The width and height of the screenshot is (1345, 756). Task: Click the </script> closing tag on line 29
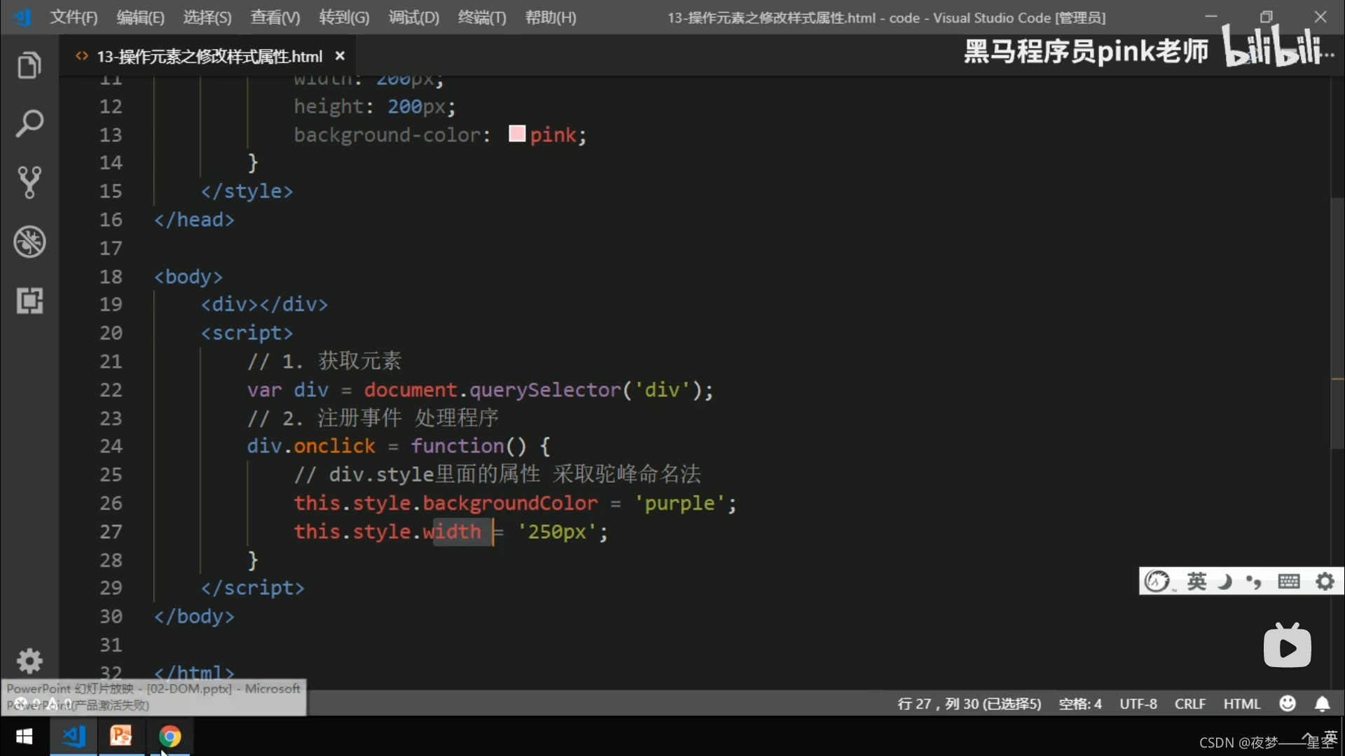252,588
